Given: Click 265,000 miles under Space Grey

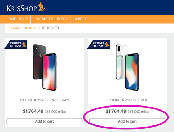Looking at the screenshot, I should [55, 112].
